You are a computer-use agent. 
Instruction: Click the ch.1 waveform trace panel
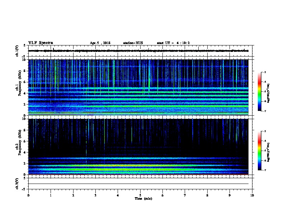(x=140, y=51)
